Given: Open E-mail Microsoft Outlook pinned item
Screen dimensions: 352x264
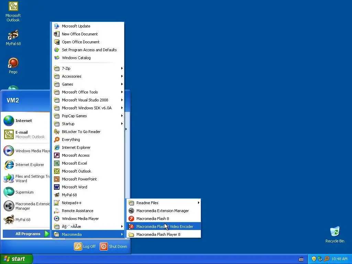Looking at the screenshot, I should tap(26, 134).
